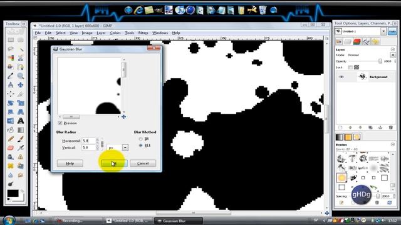Open the Windows menu

click(160, 33)
